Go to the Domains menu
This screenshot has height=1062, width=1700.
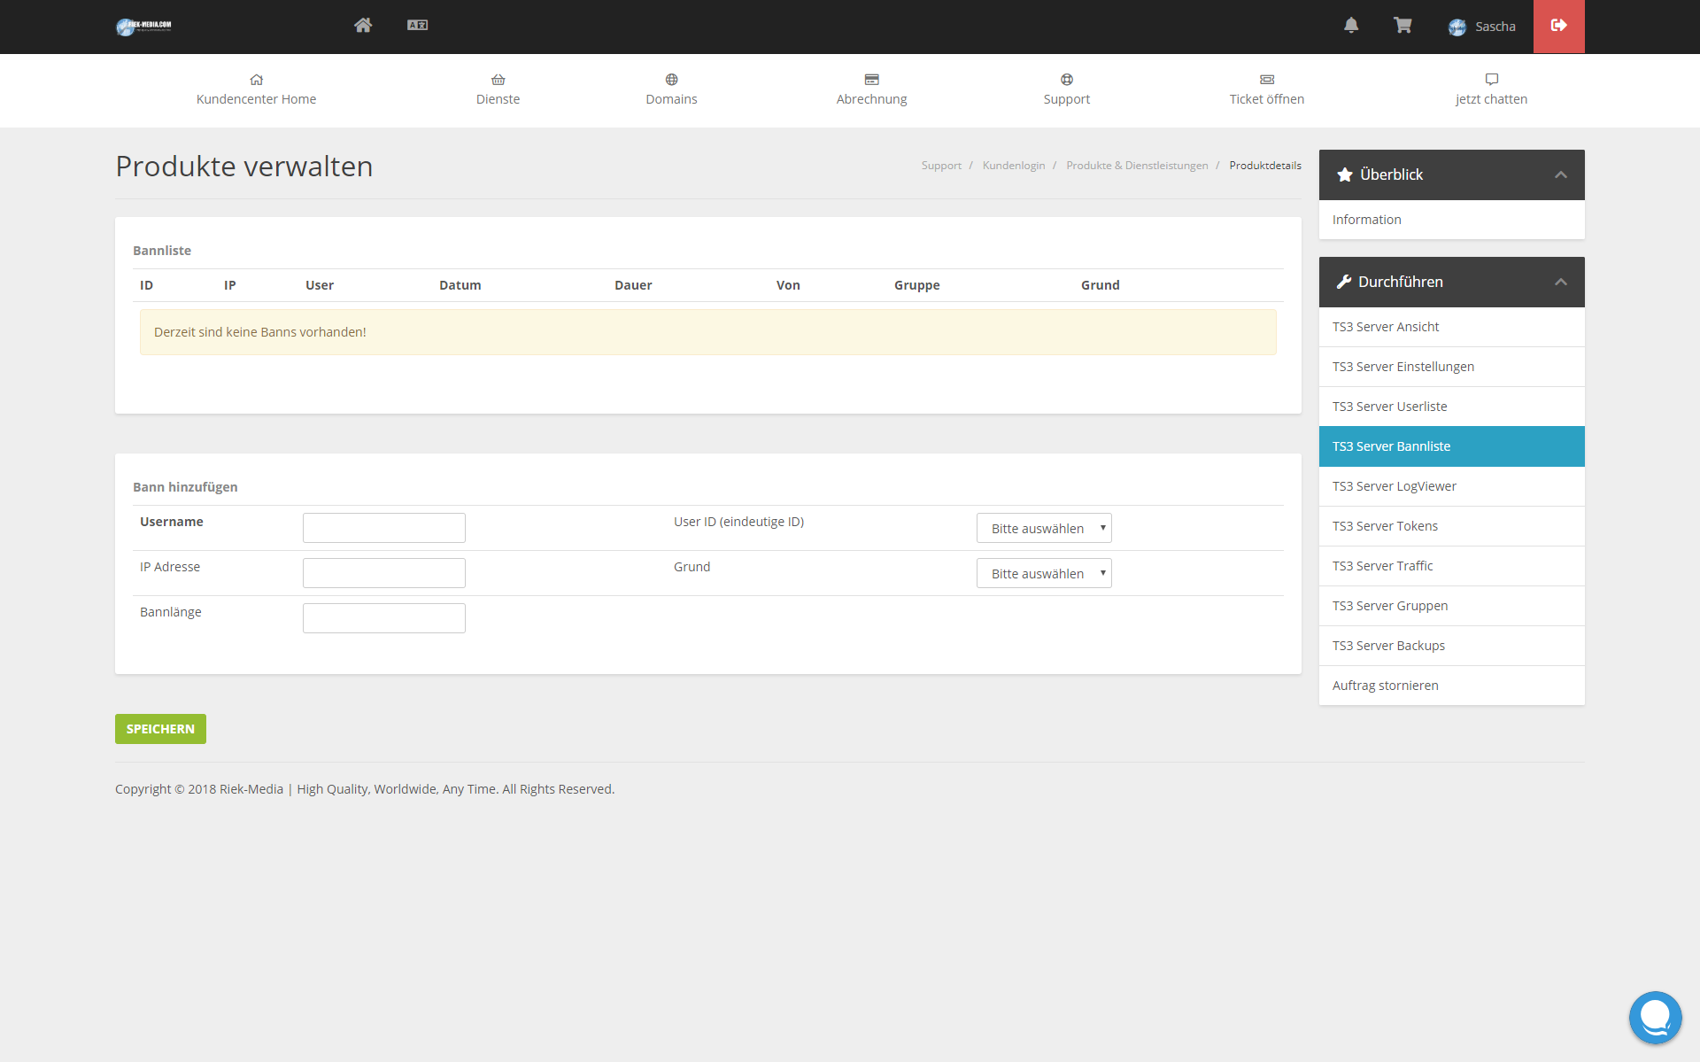pyautogui.click(x=671, y=89)
